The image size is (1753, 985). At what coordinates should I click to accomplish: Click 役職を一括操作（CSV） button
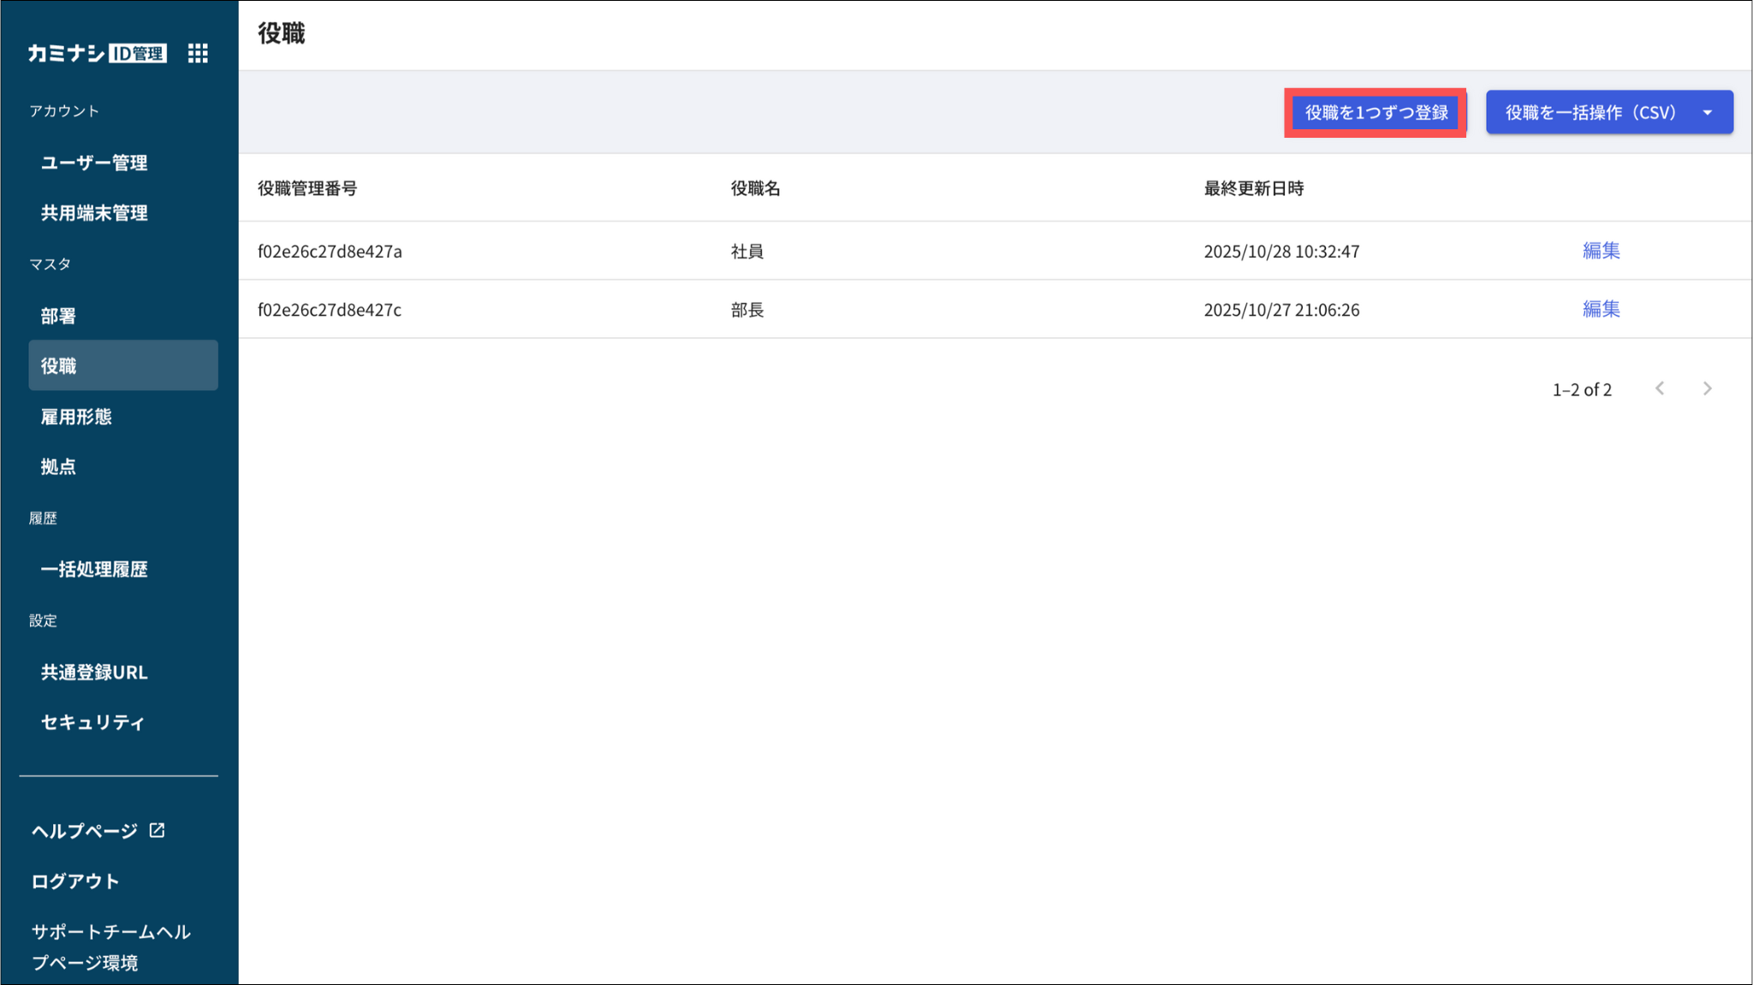(x=1590, y=112)
